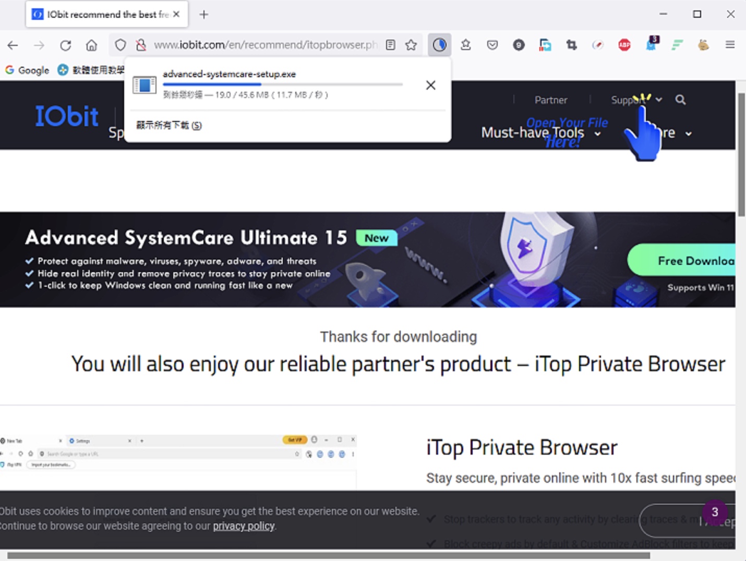This screenshot has width=746, height=561.
Task: Toggle reader view icon in address bar
Action: click(x=390, y=45)
